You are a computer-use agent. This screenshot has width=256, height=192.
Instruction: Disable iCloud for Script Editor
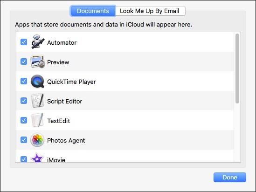24,101
